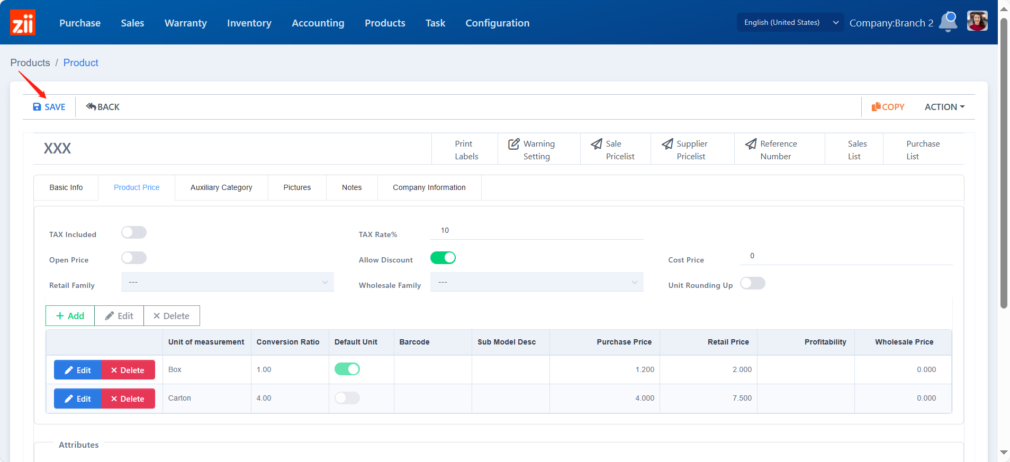
Task: Open the notification bell
Action: pos(948,22)
